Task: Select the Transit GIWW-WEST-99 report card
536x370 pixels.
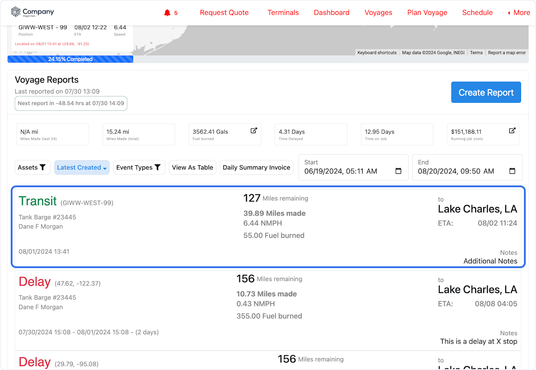Action: tap(268, 228)
